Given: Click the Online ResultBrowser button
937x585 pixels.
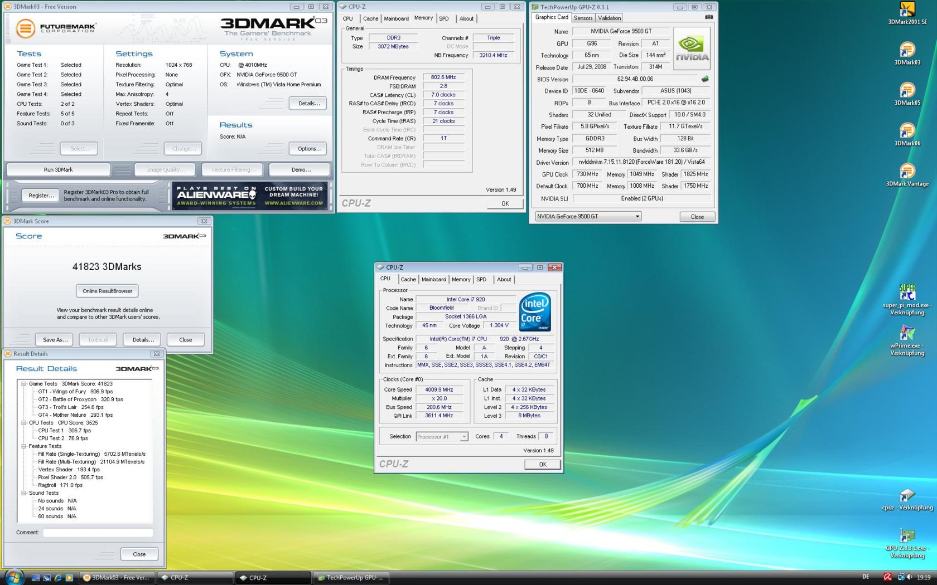Looking at the screenshot, I should tap(107, 291).
